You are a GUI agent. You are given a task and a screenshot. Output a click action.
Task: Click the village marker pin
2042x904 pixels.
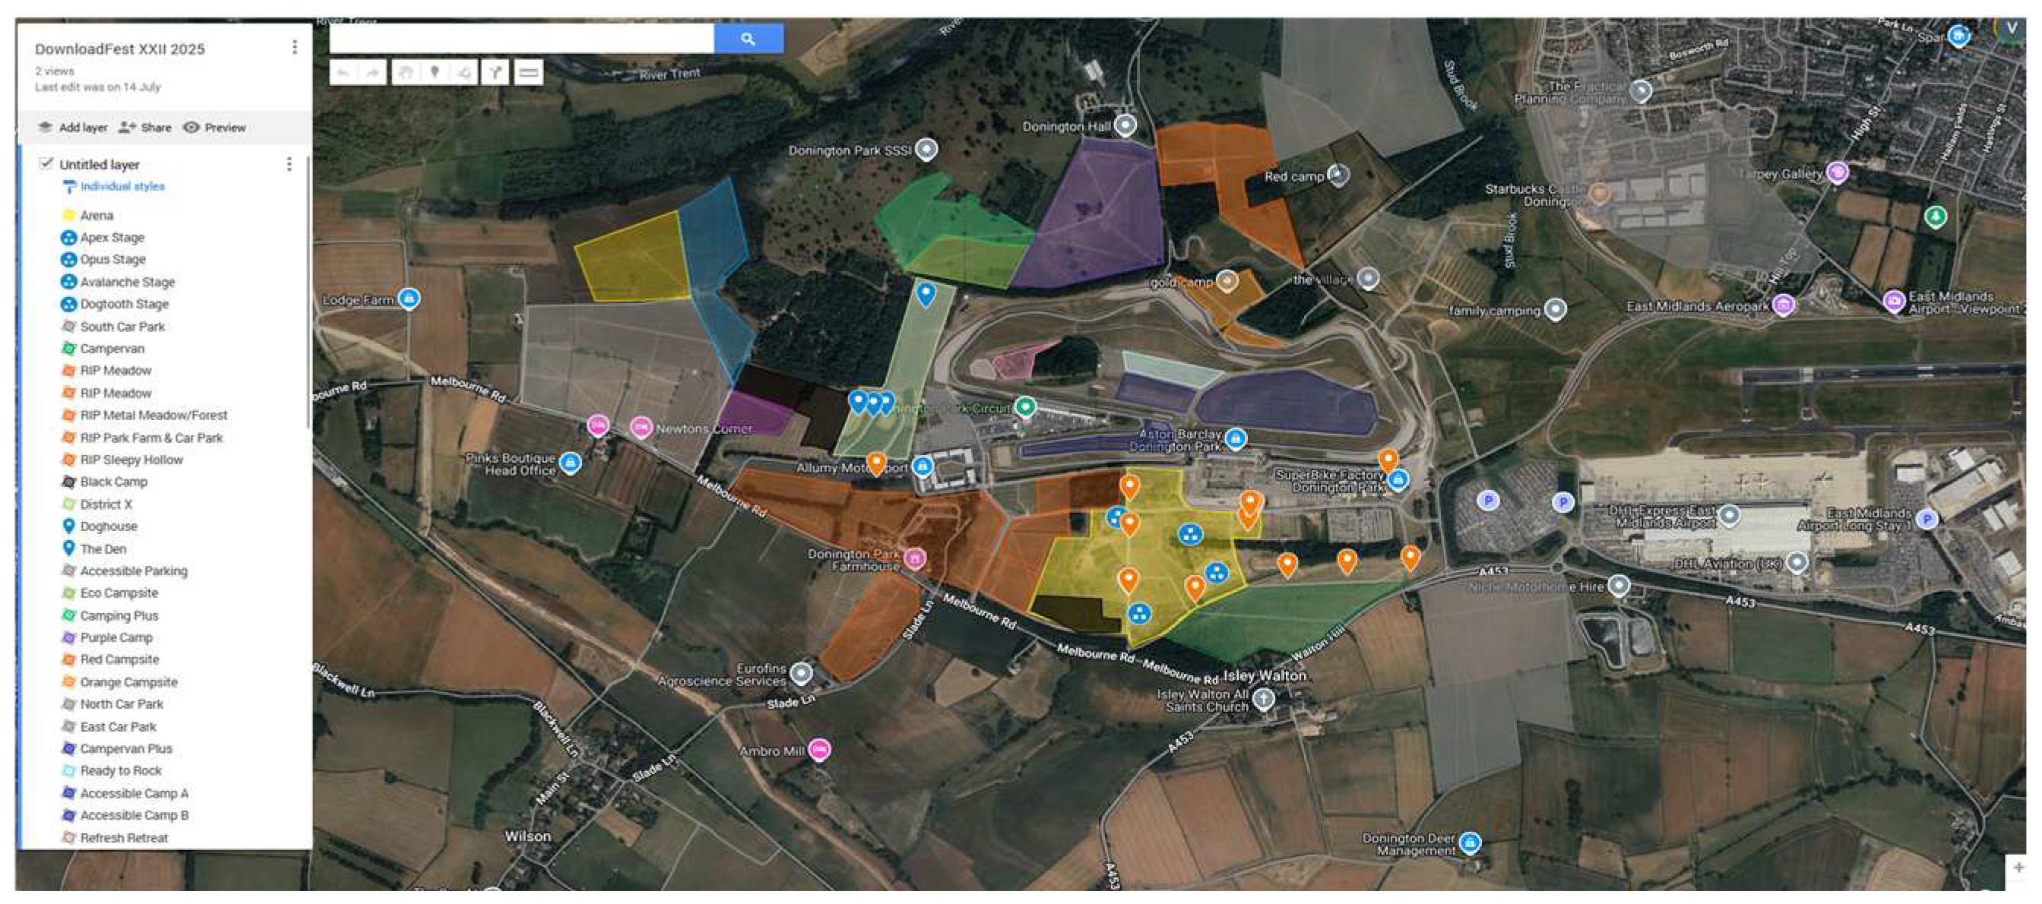tap(1368, 278)
